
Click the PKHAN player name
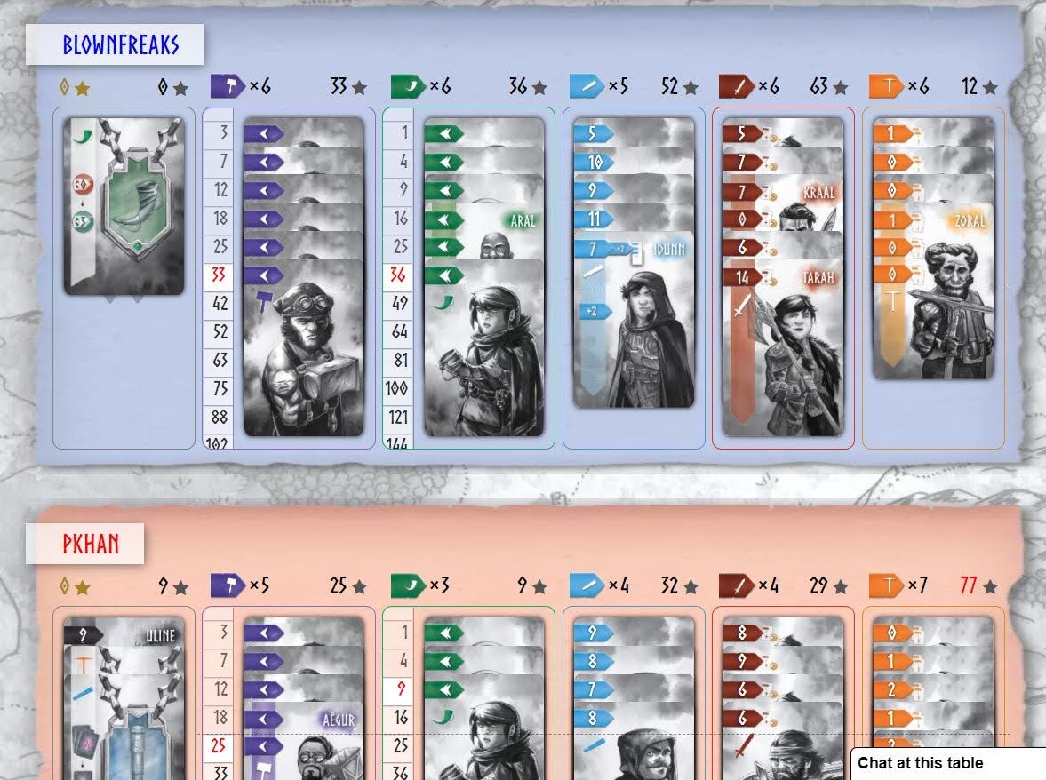pyautogui.click(x=91, y=544)
